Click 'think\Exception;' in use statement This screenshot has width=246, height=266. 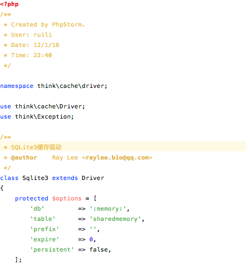(x=44, y=117)
